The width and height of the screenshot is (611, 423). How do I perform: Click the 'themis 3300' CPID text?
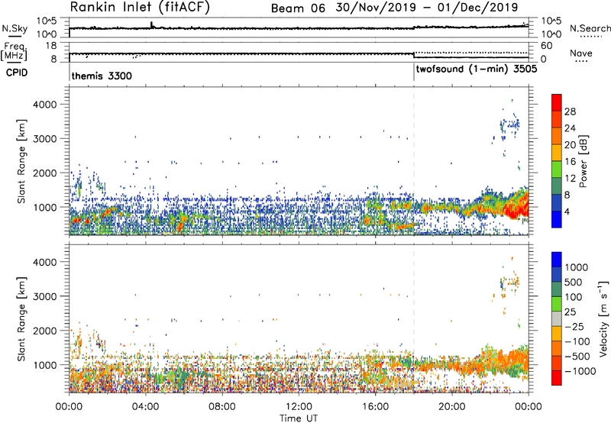(x=102, y=76)
